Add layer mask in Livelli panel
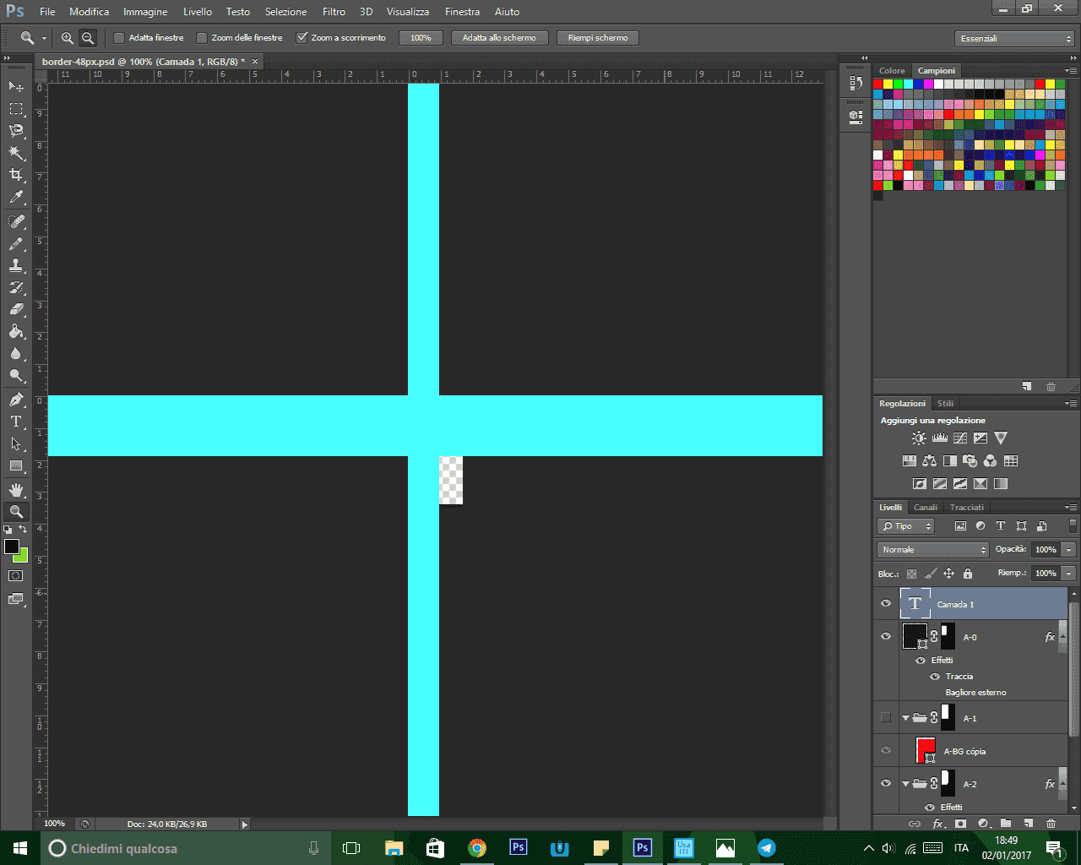The width and height of the screenshot is (1081, 865). [x=960, y=824]
